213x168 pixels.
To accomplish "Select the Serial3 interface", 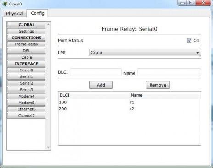I will pos(26,90).
